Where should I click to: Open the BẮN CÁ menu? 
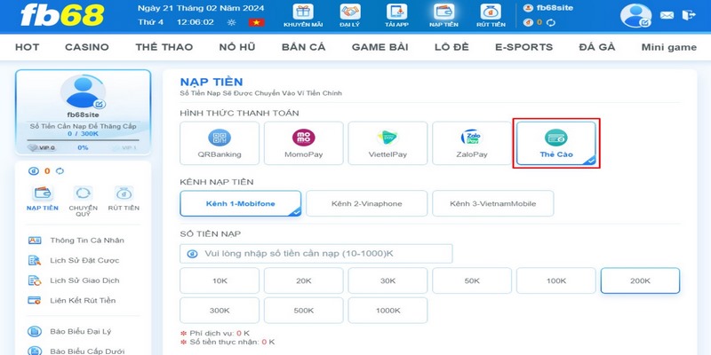coord(303,47)
